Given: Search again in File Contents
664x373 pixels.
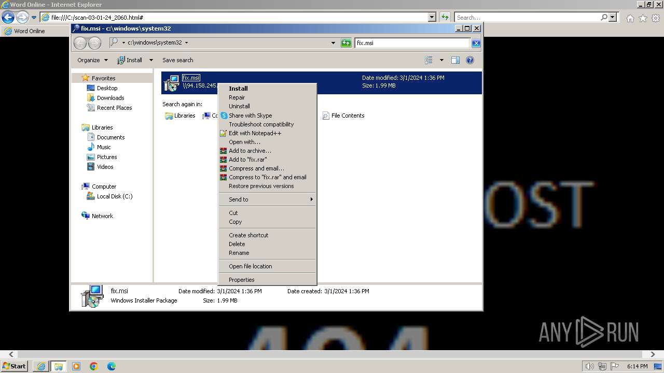Looking at the screenshot, I should [343, 116].
